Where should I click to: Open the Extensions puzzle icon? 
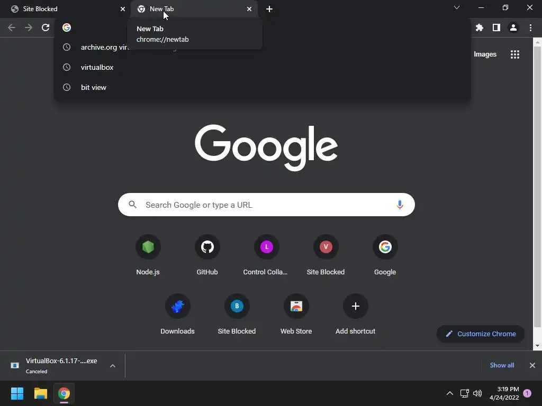(480, 27)
